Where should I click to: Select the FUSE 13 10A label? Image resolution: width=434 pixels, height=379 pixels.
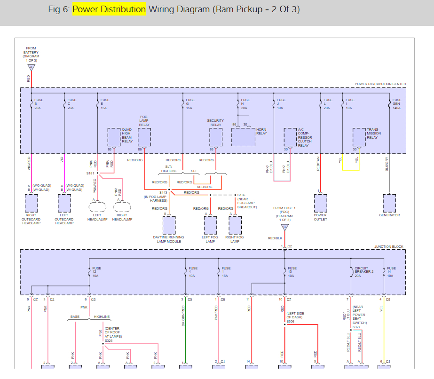[x=292, y=272]
